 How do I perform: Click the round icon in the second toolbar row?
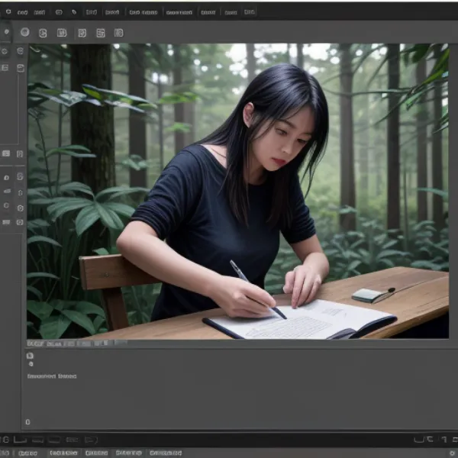pos(24,32)
